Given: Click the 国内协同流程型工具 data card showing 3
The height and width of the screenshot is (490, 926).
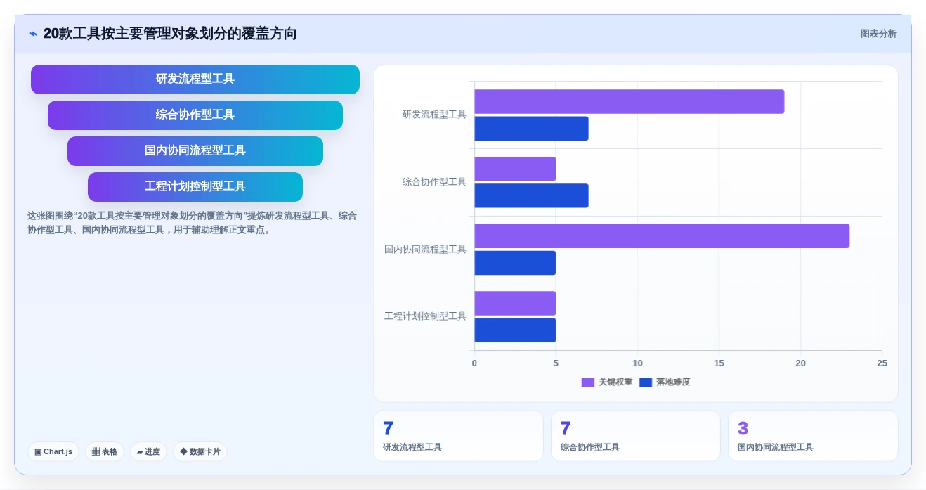Looking at the screenshot, I should [813, 436].
